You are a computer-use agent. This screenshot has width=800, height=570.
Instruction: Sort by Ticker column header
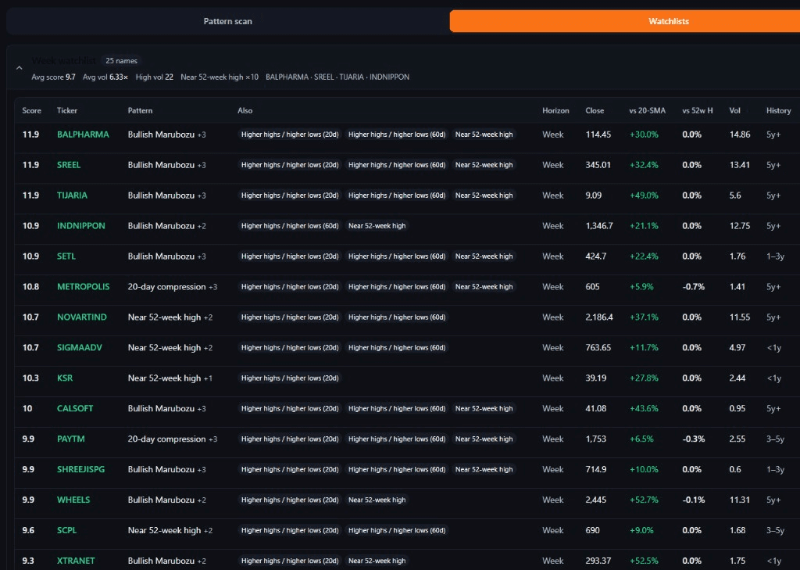67,110
